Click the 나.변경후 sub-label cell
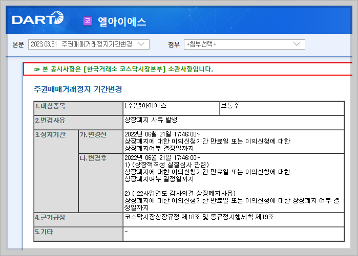 [101, 183]
